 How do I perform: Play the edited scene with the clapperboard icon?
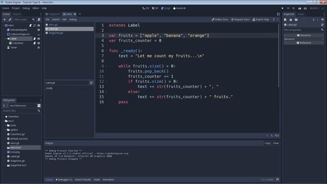coord(299,8)
